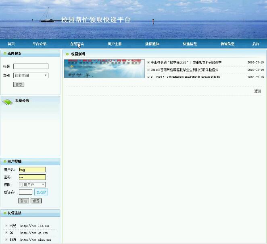The height and width of the screenshot is (244, 267).
Task: Open the QQ http://www.qq.com link
Action: [29, 233]
